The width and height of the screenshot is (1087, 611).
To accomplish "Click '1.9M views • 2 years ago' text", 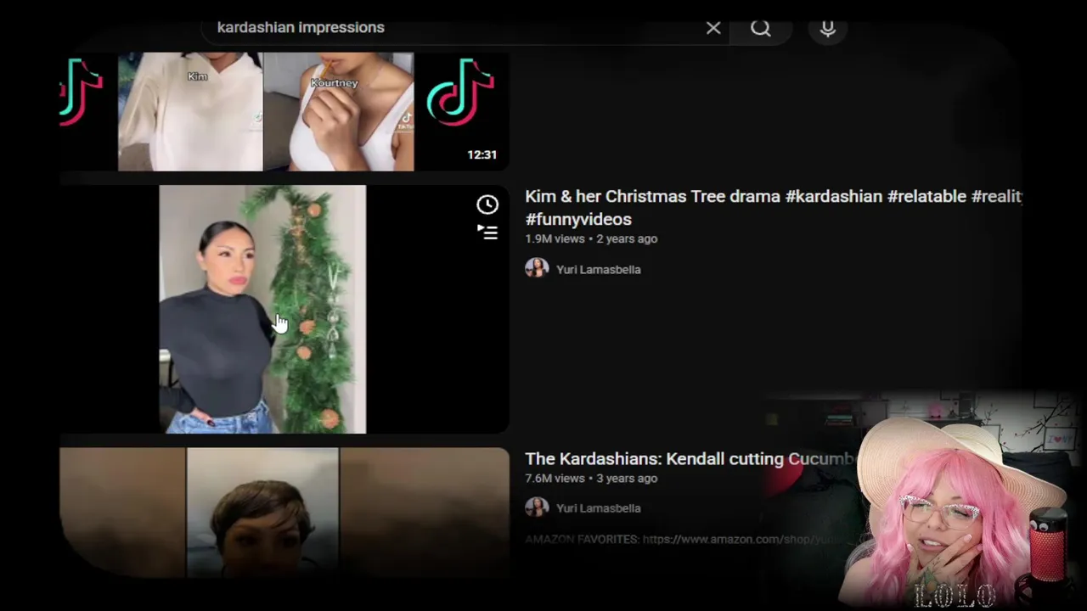I will pos(591,239).
